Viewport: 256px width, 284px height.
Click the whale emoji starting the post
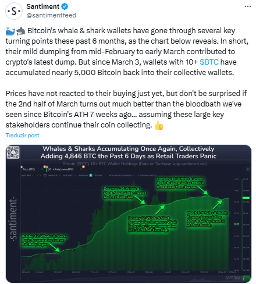tap(10, 31)
